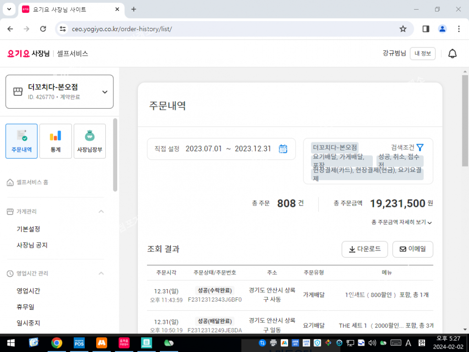Click the notification bell icon
The width and height of the screenshot is (469, 352).
[452, 54]
